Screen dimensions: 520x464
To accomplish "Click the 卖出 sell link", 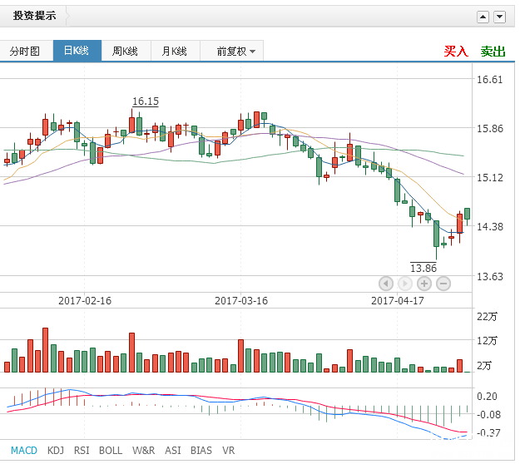I will [493, 52].
